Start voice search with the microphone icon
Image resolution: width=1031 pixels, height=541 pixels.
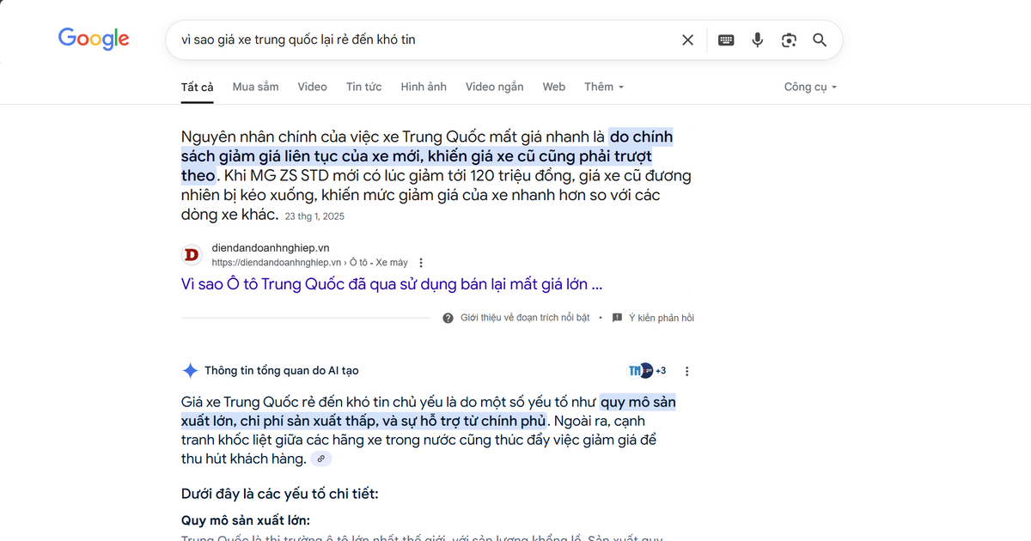(x=757, y=40)
